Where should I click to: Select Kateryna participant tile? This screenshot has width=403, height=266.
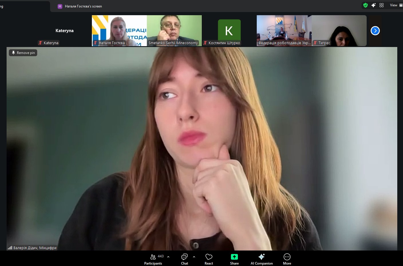click(x=64, y=31)
